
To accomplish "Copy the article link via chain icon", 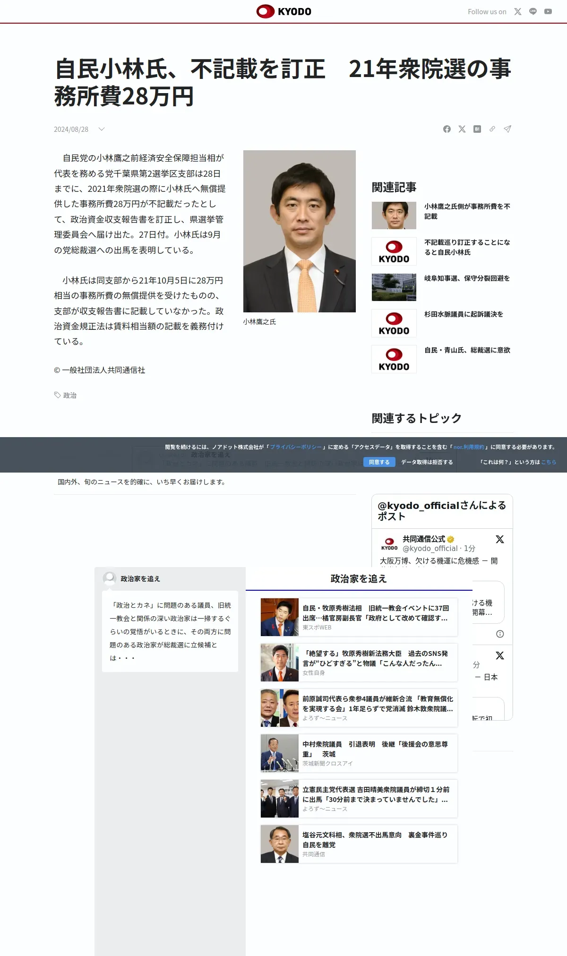I will (492, 129).
